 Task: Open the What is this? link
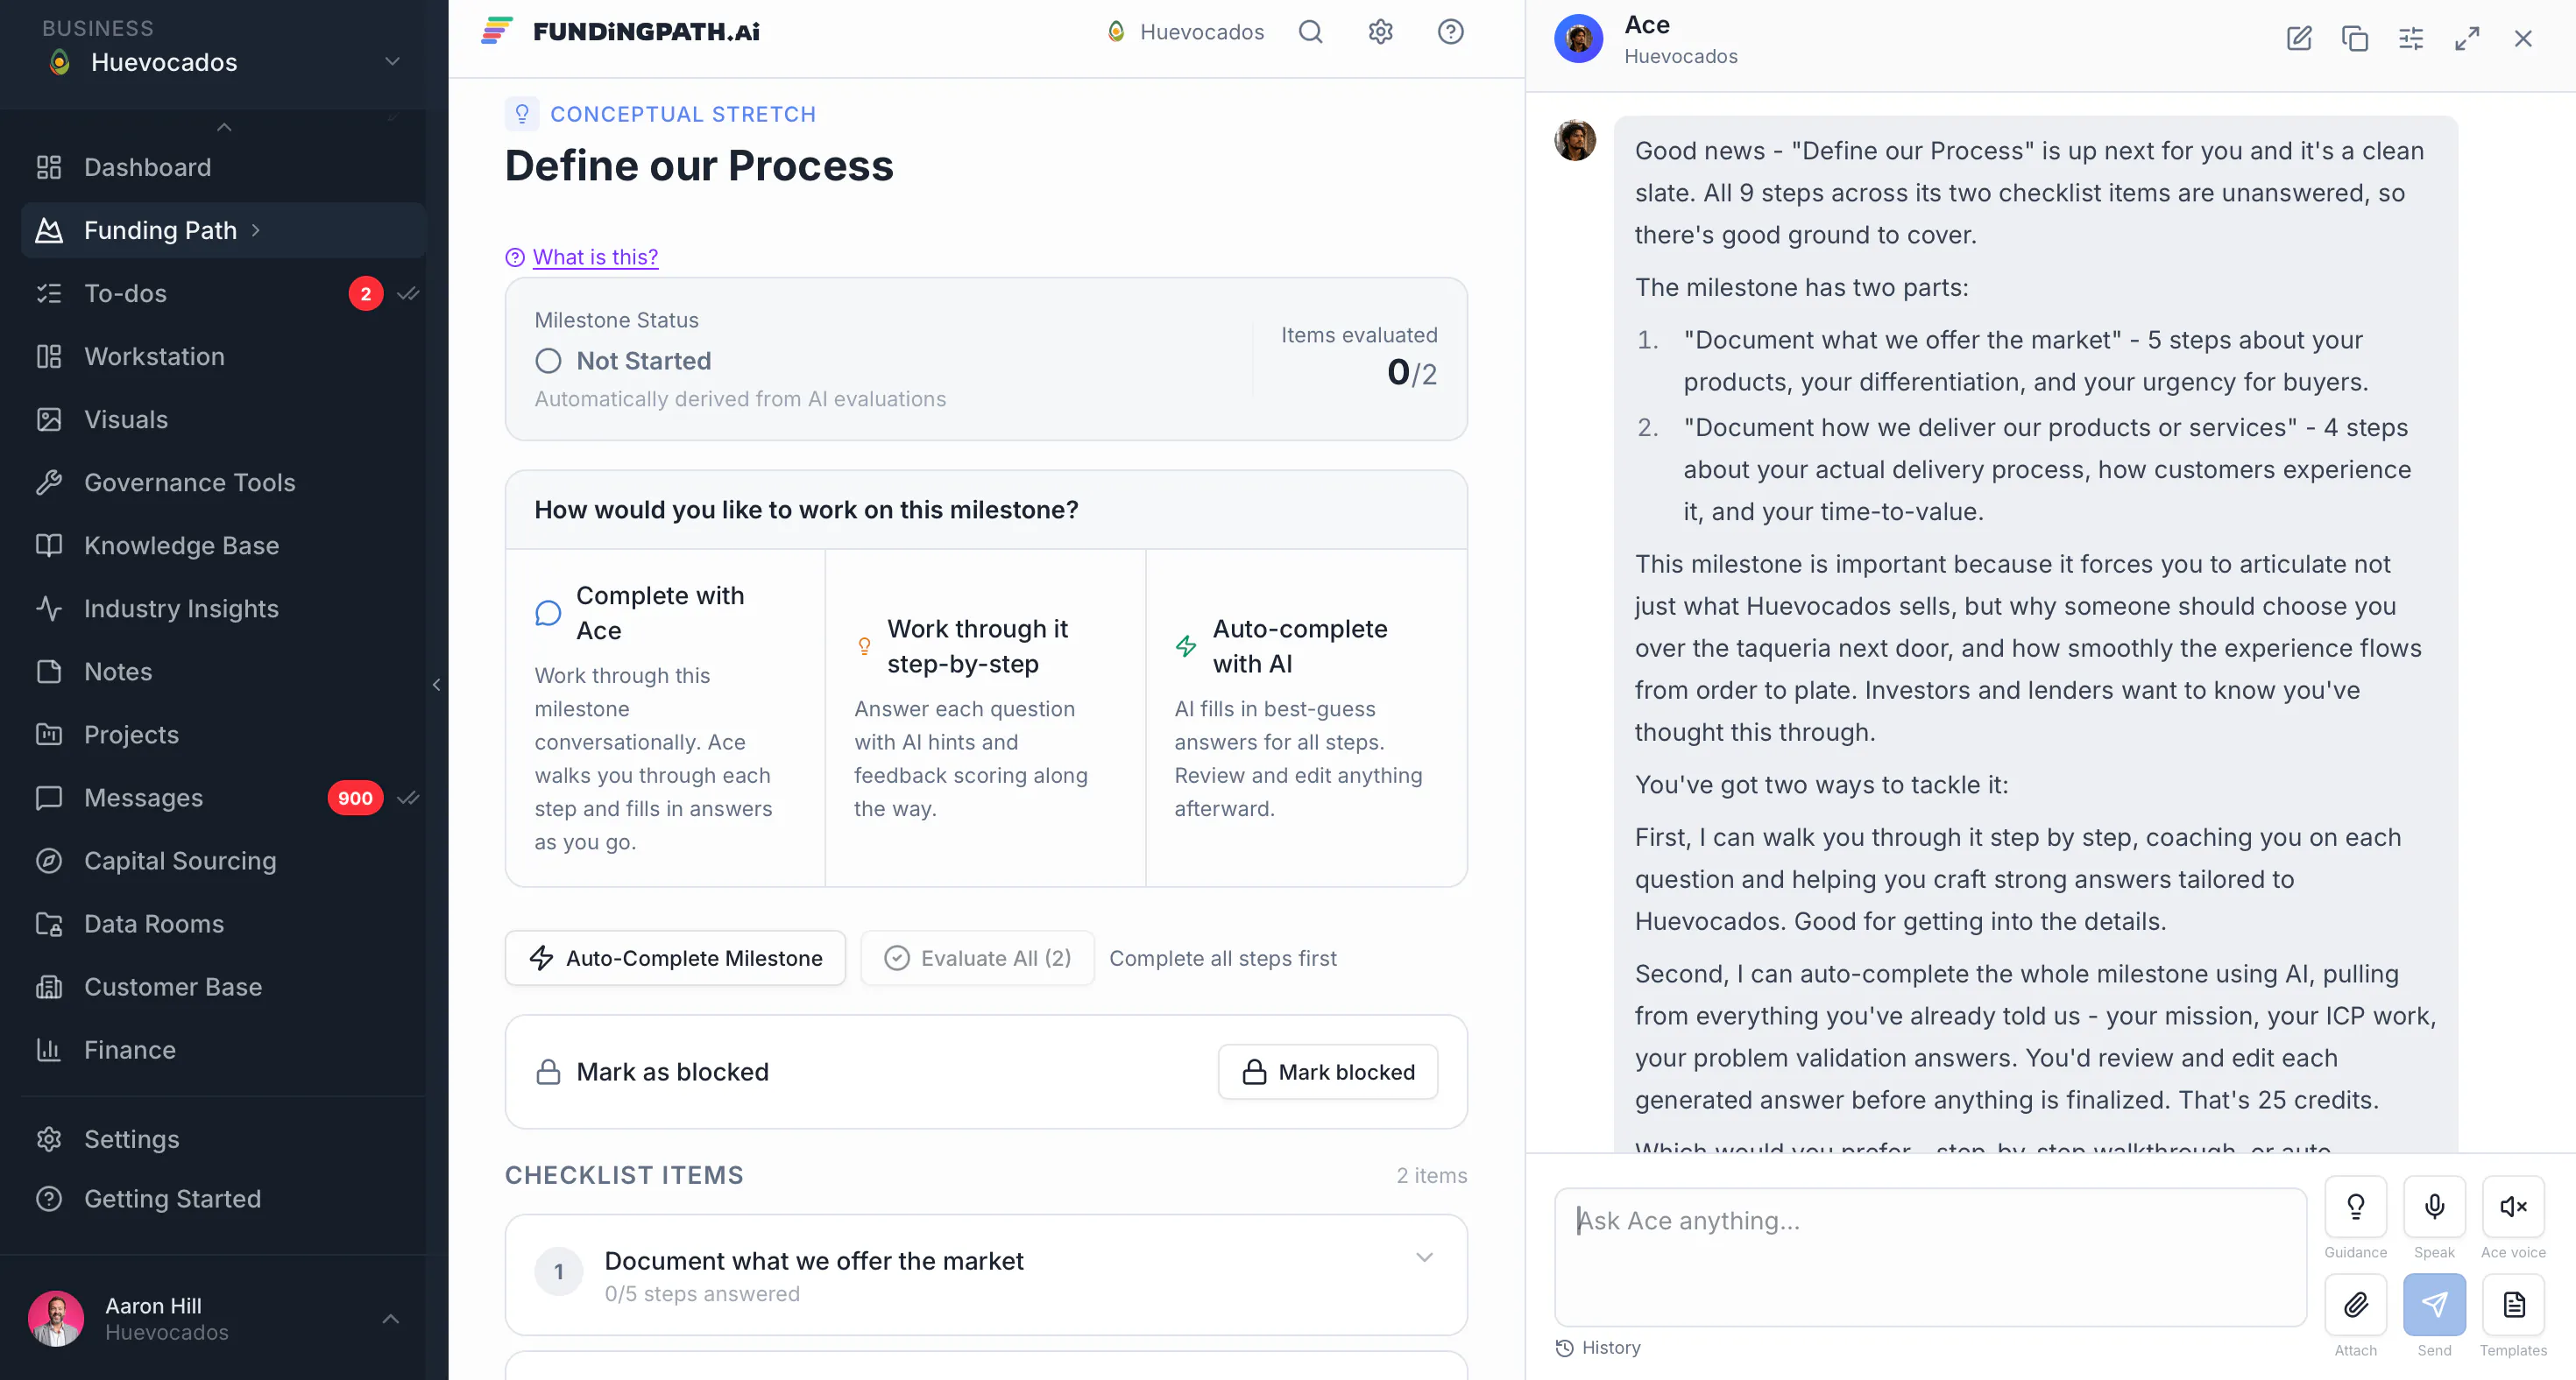click(x=595, y=257)
